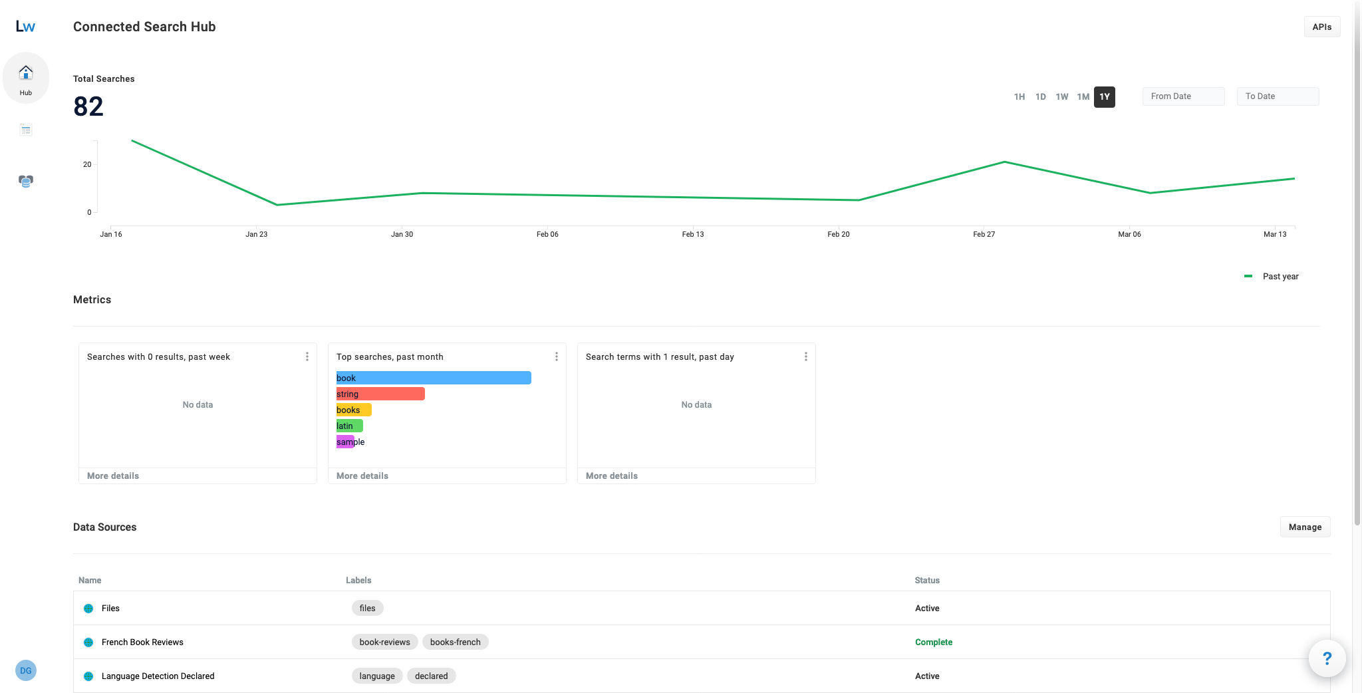The height and width of the screenshot is (693, 1362).
Task: Open the second sidebar list icon
Action: coord(26,130)
